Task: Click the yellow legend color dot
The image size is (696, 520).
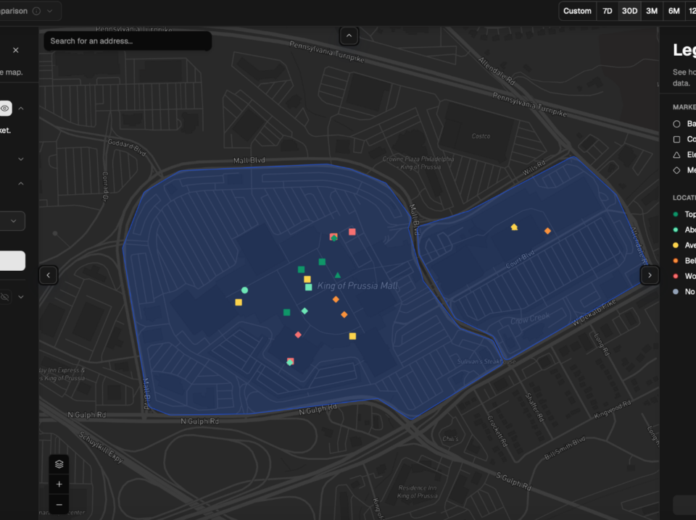Action: 676,245
